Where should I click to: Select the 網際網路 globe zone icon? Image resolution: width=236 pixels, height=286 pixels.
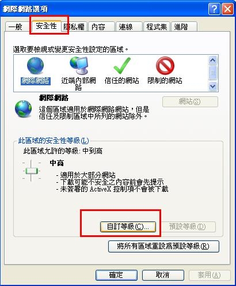[x=35, y=66]
